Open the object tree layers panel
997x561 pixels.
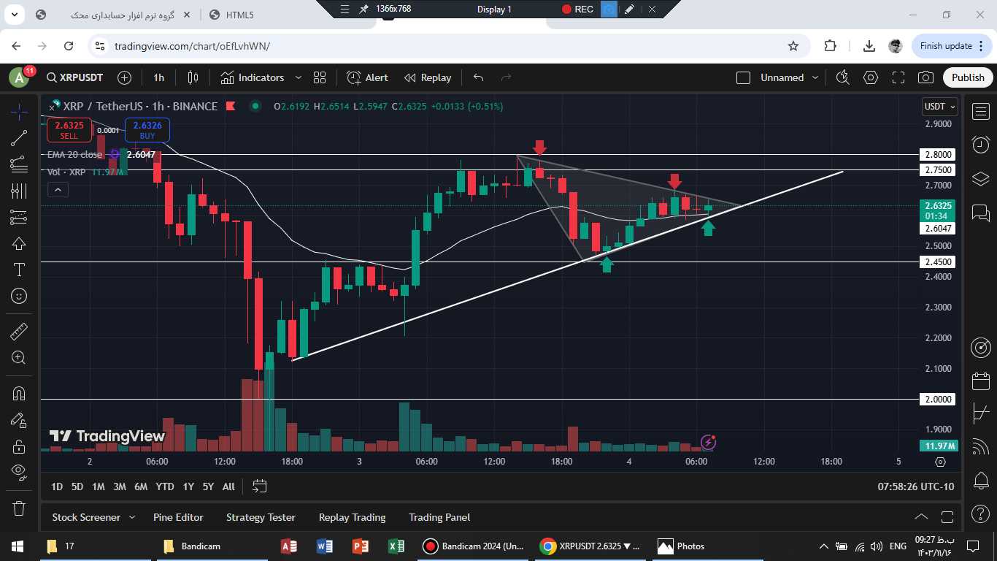click(x=980, y=179)
